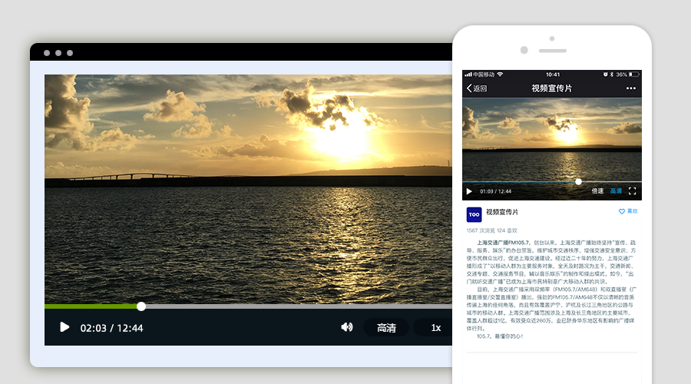
Task: Enter fullscreen on the mobile video
Action: coord(633,190)
